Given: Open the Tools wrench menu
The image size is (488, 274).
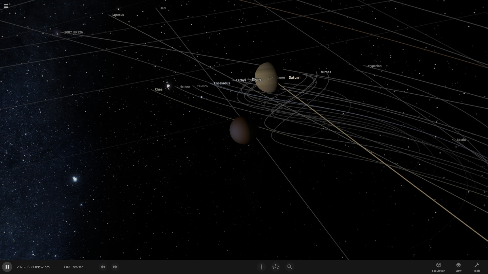Looking at the screenshot, I should [x=477, y=267].
